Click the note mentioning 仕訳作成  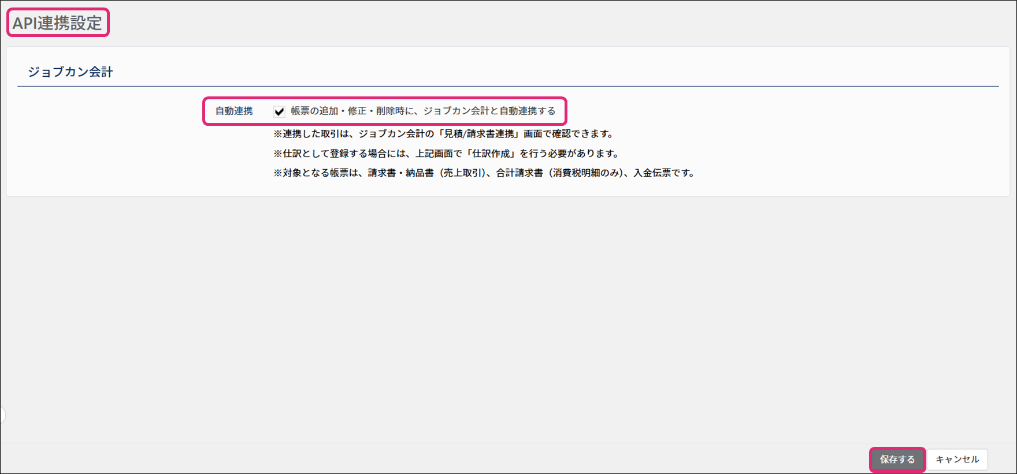pos(446,154)
